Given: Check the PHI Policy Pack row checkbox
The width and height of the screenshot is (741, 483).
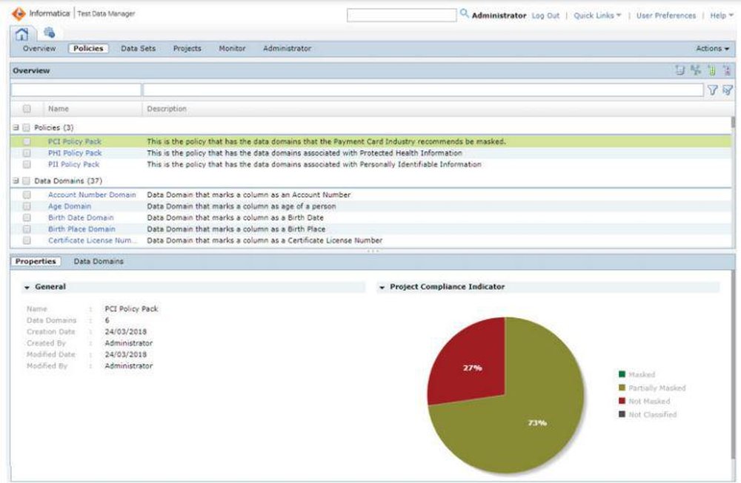Looking at the screenshot, I should (27, 153).
